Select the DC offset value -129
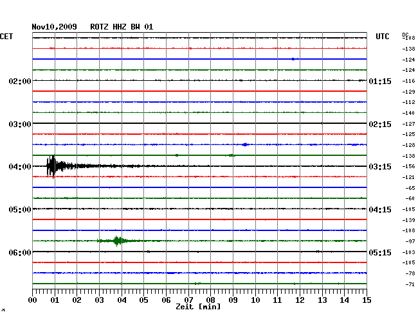The height and width of the screenshot is (317, 418). (408, 92)
